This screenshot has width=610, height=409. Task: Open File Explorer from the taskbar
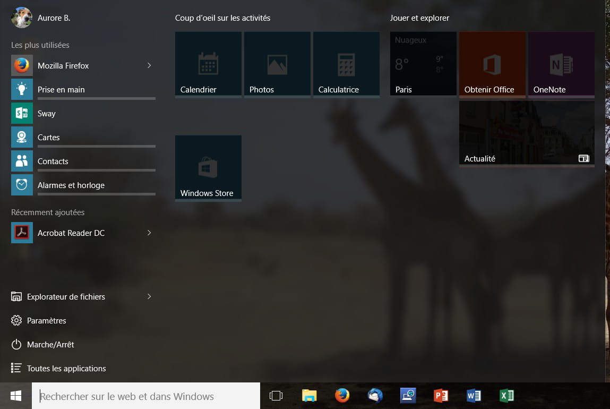(x=310, y=396)
